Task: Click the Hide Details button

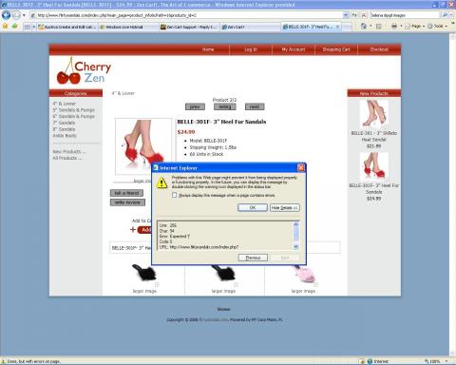Action: click(x=285, y=207)
